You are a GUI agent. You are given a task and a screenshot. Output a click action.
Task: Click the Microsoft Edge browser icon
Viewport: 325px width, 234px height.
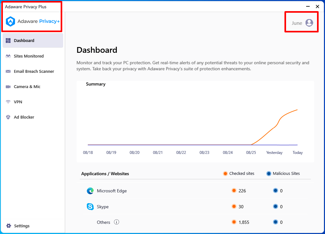click(90, 191)
